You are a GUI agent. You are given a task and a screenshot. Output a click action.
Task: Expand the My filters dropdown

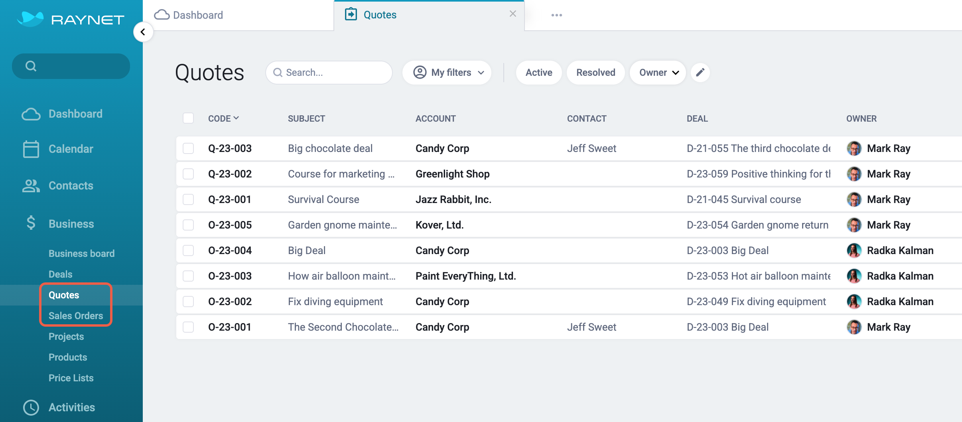447,73
